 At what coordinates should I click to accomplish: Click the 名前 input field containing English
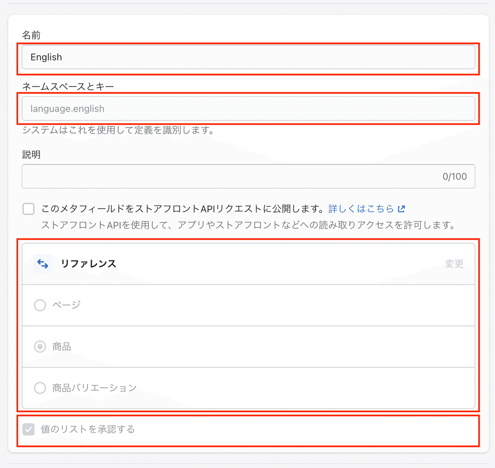coord(248,57)
